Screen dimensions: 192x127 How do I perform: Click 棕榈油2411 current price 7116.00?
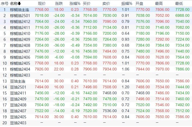42,27
